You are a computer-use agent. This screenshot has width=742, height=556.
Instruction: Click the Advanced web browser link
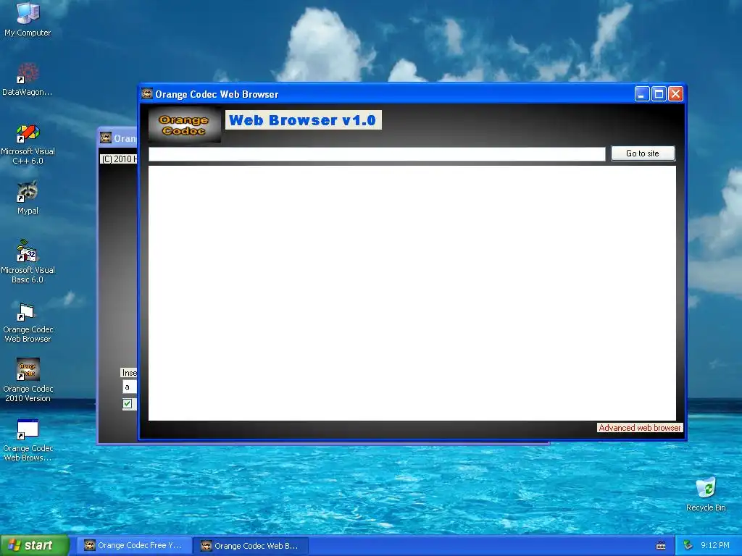(639, 428)
